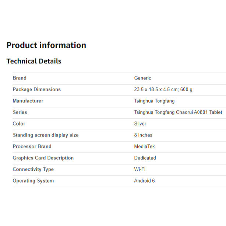This screenshot has height=226, width=226.
Task: Select the Wi-Fi connectivity value
Action: (140, 169)
